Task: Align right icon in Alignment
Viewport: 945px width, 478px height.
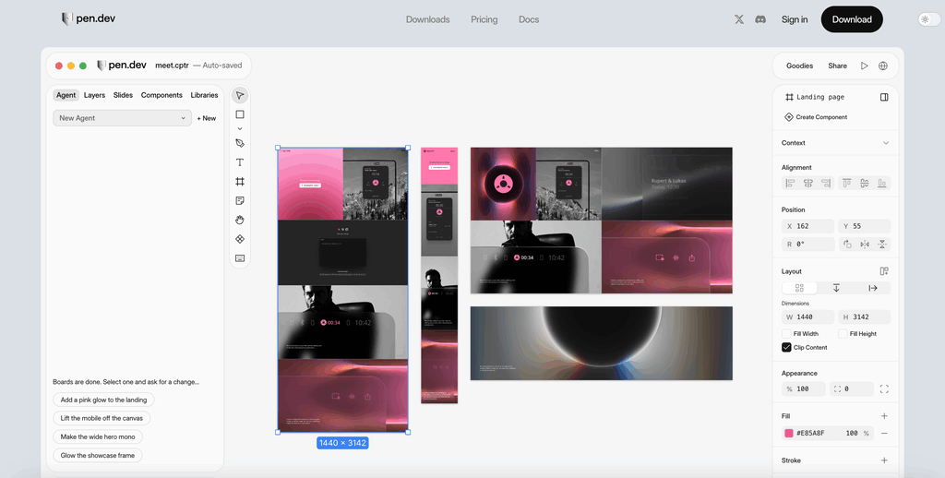Action: pyautogui.click(x=826, y=184)
